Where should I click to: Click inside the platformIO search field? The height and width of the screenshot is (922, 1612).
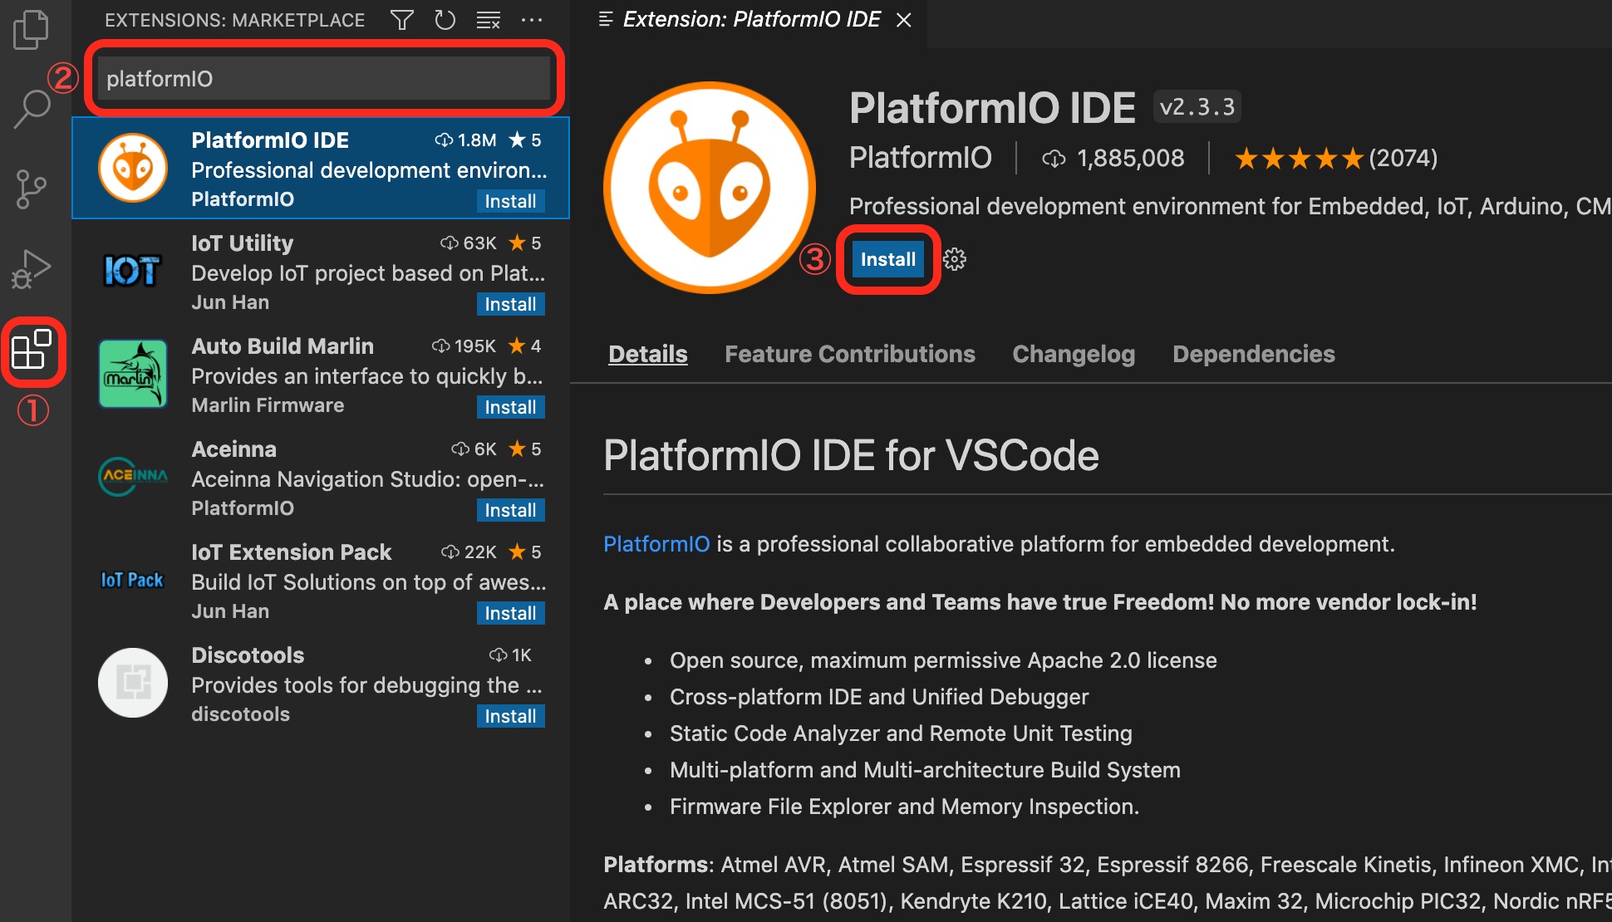(x=324, y=78)
